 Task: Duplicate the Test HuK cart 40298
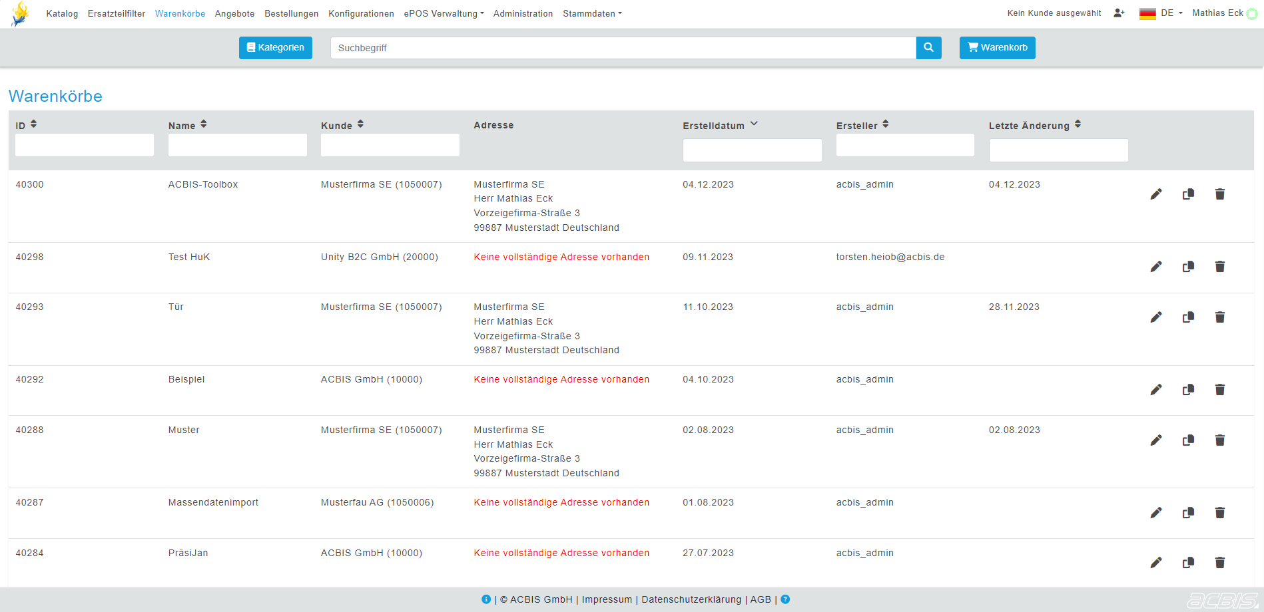click(1188, 267)
